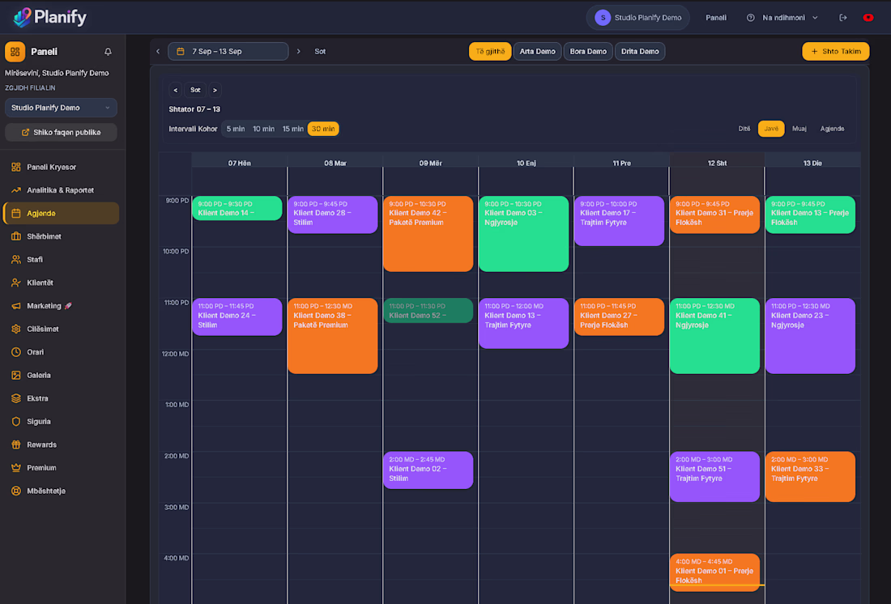Click the notification bell icon
Screen dimensions: 891x604
pyautogui.click(x=108, y=52)
